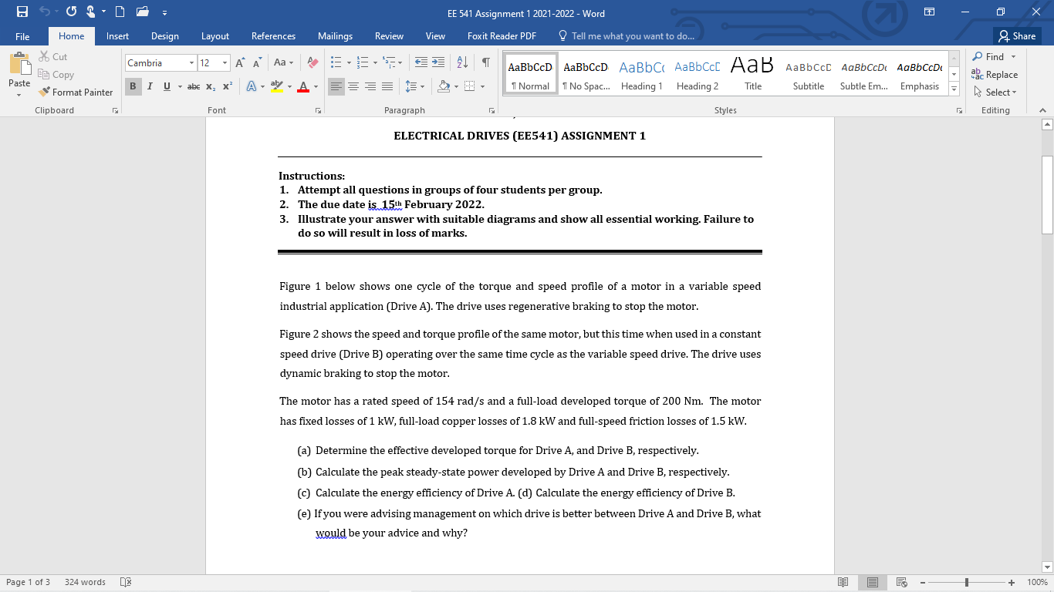Switch to the Review tab

(x=389, y=36)
